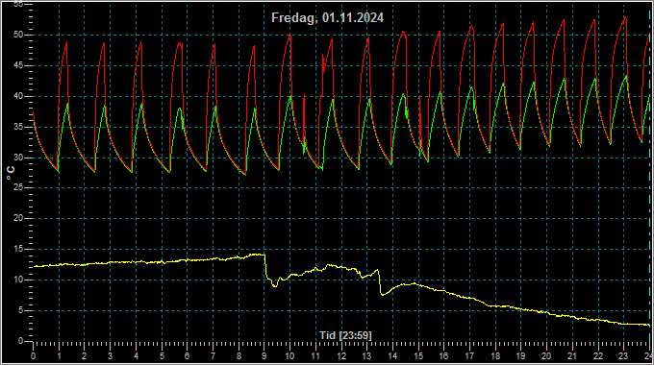Screen dimensions: 654x365
Task: Click the 10 label on the temperature axis
Action: tap(18, 280)
